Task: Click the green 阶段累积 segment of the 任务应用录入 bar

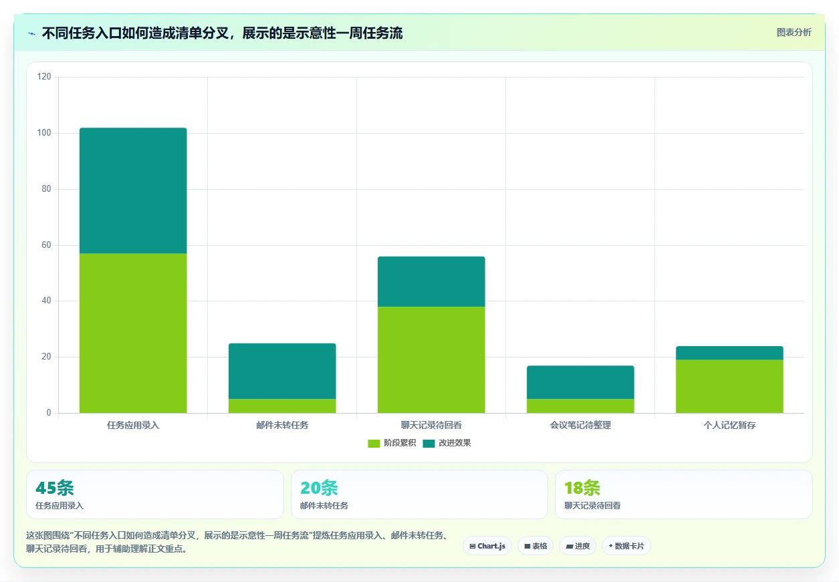Action: point(133,333)
